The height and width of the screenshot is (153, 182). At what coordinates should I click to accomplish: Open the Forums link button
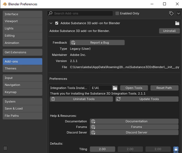(x=134, y=127)
